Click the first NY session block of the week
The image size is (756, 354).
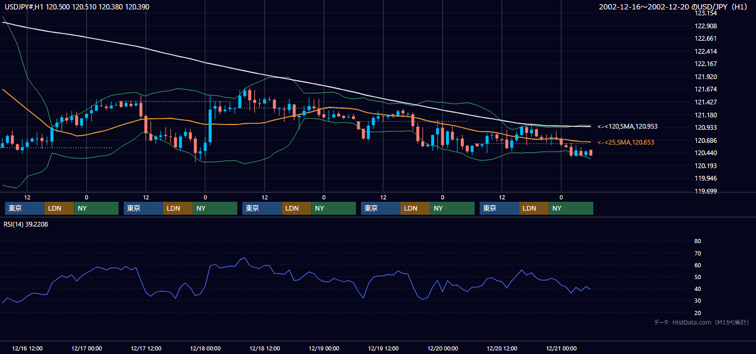[x=96, y=208]
